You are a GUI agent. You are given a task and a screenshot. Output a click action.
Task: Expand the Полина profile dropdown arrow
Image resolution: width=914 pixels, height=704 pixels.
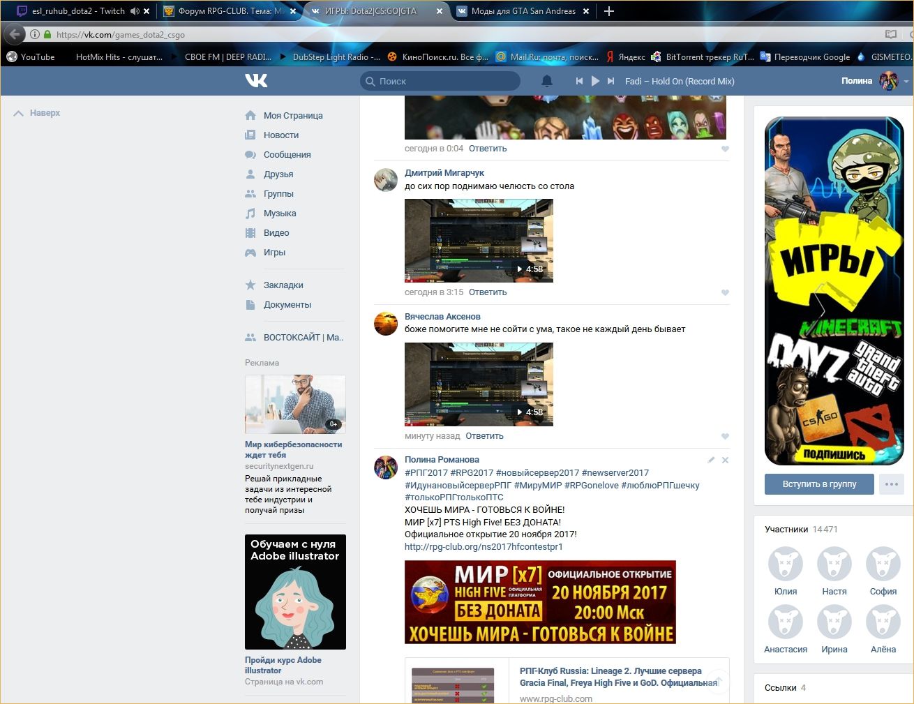pos(906,82)
